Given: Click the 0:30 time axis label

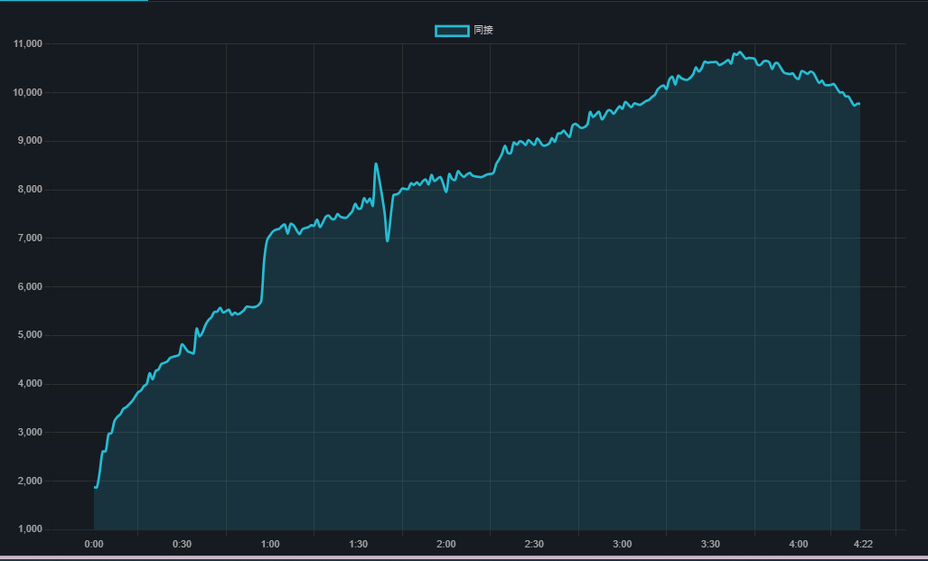Looking at the screenshot, I should click(x=182, y=545).
